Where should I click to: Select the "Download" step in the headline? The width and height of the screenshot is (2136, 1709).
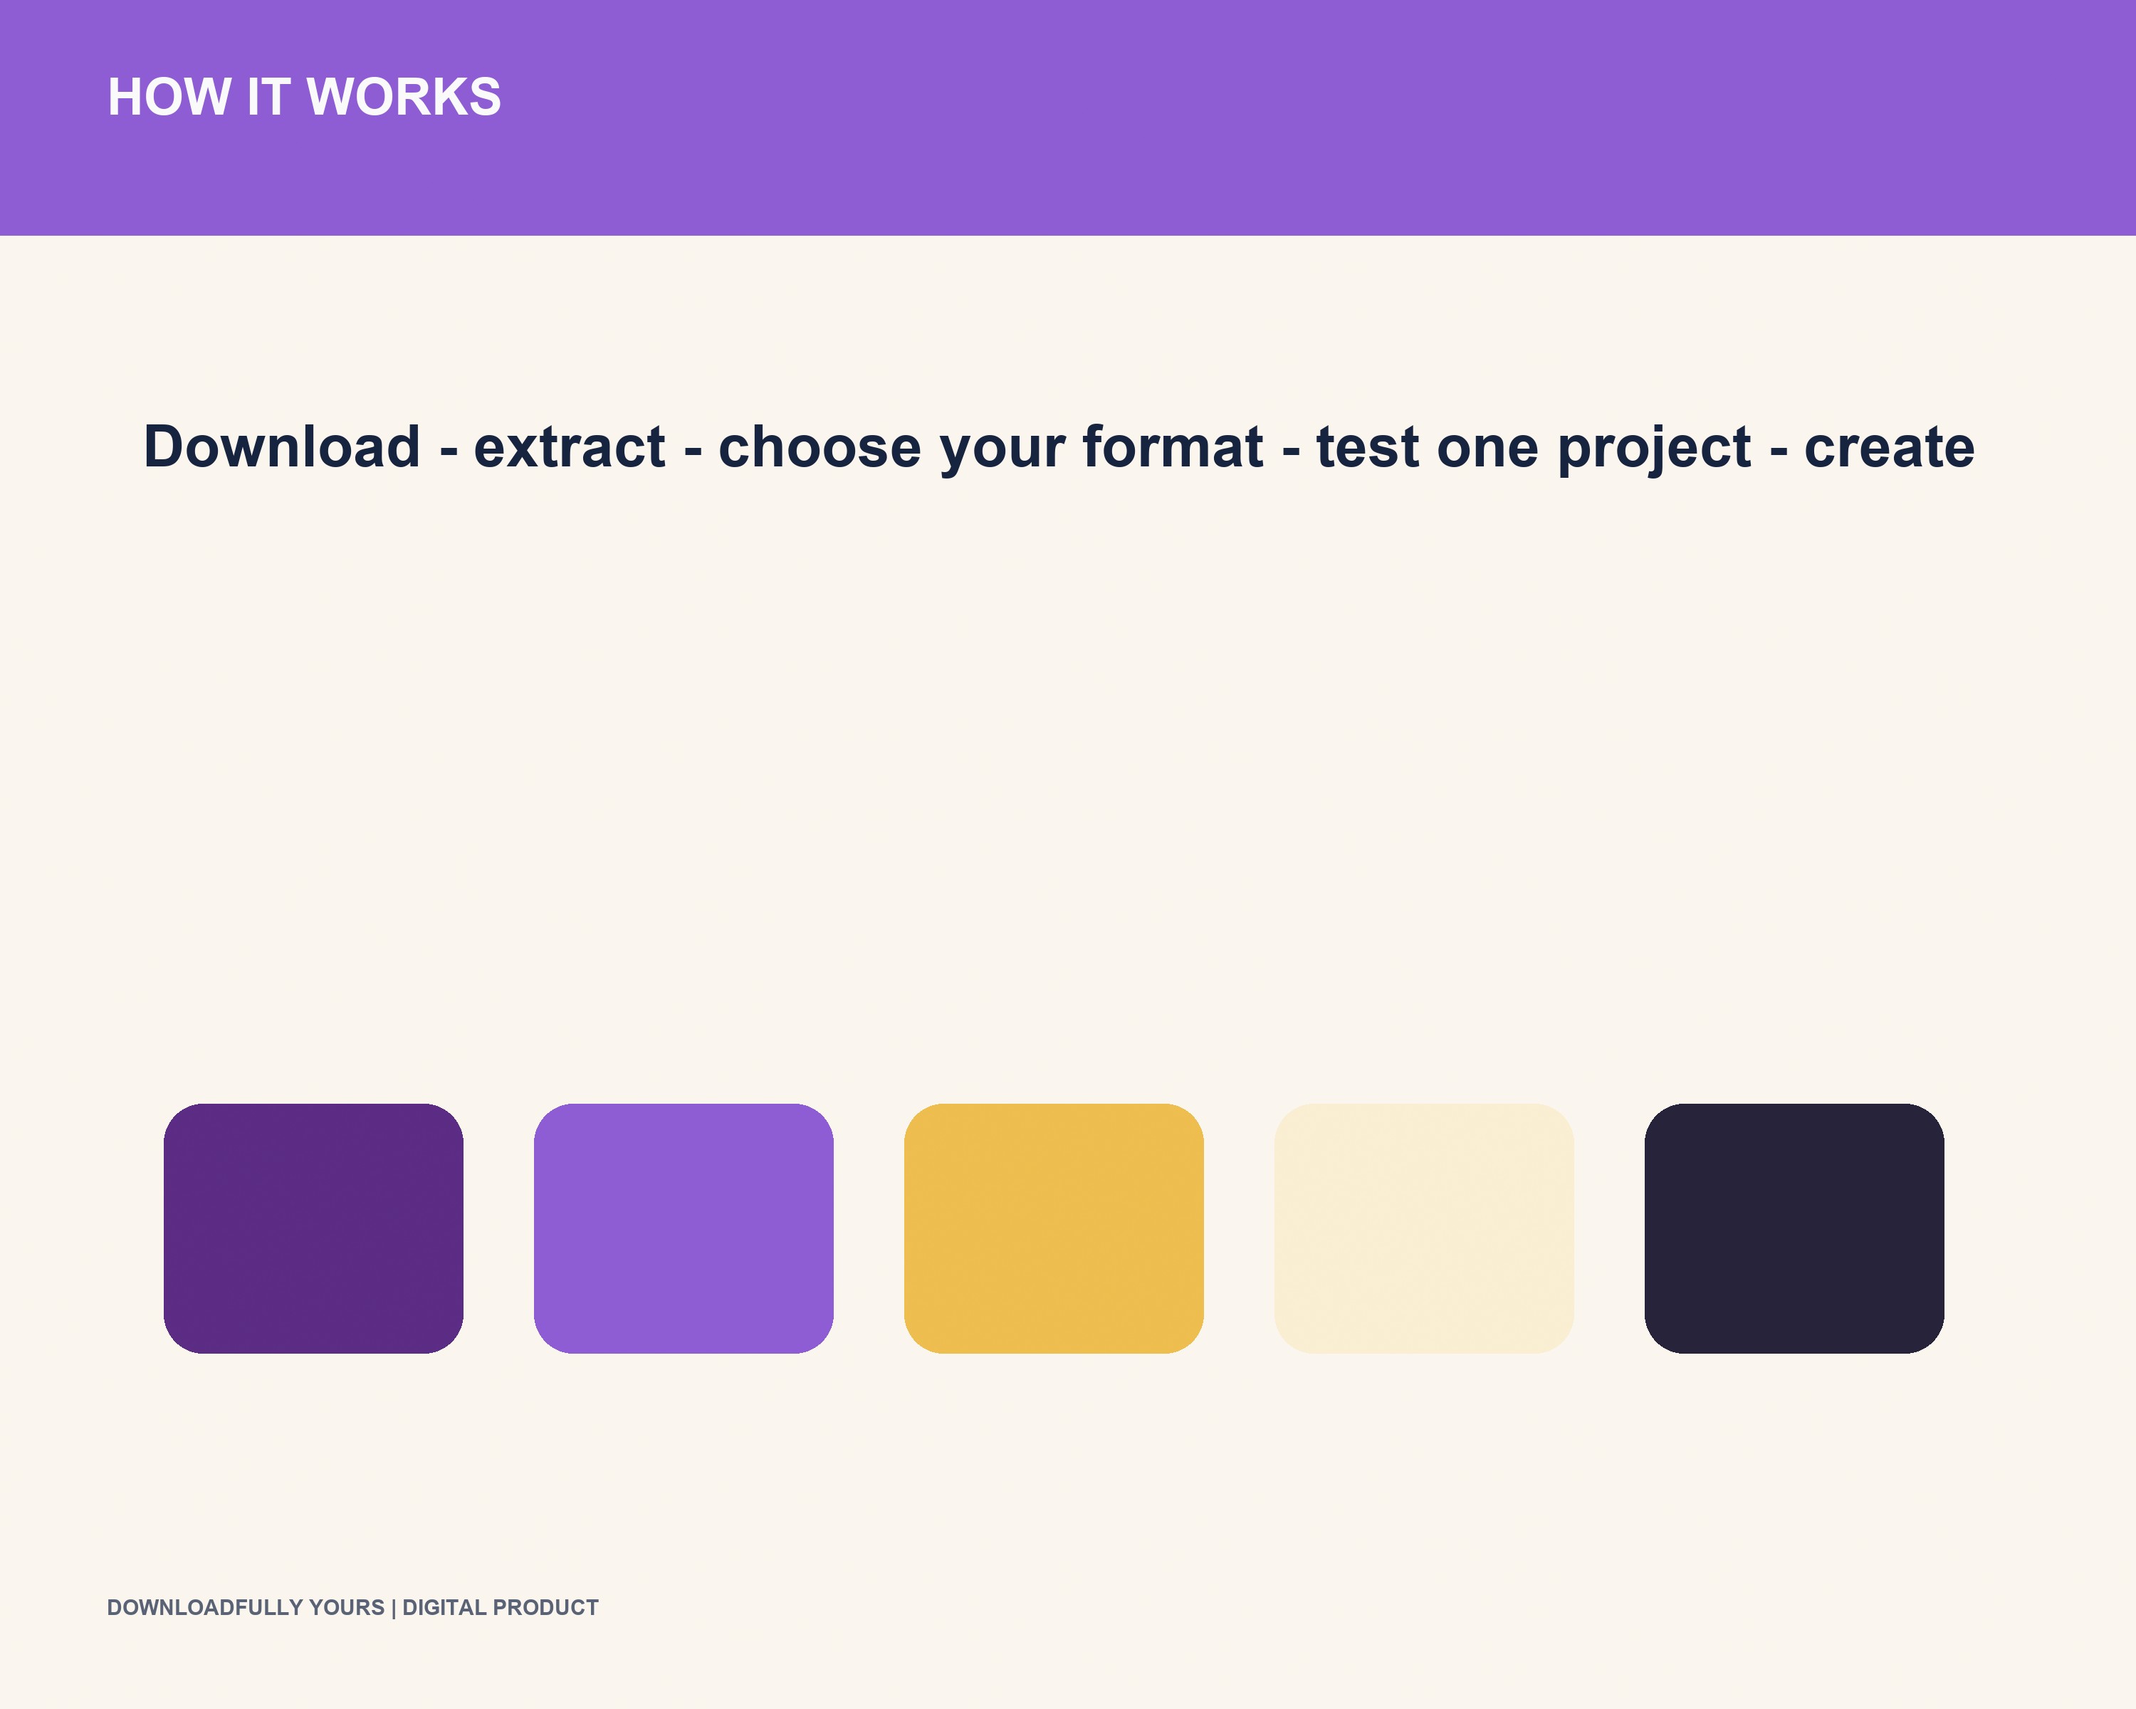(283, 446)
